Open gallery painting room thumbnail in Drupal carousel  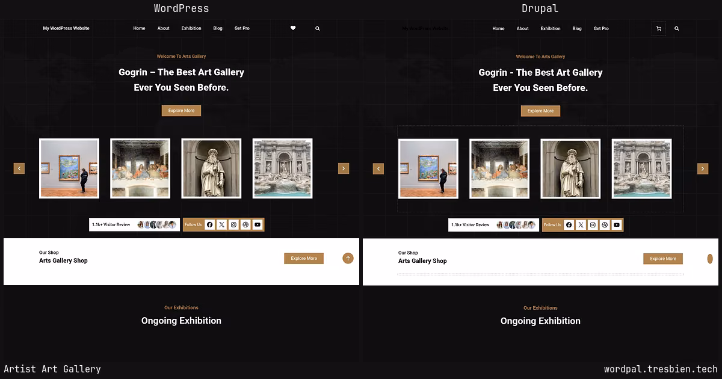[428, 168]
